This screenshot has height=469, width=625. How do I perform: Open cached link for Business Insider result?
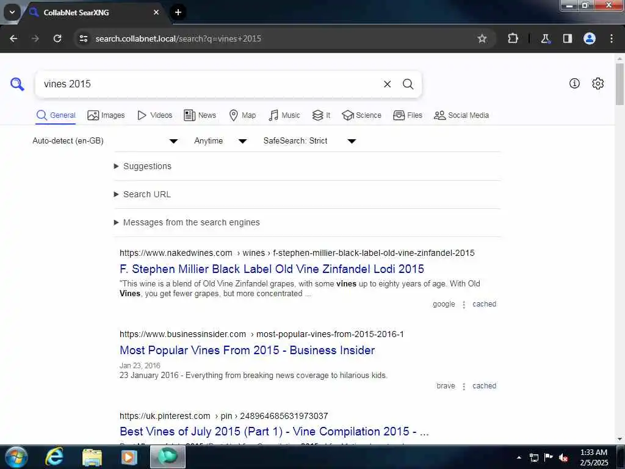tap(484, 386)
